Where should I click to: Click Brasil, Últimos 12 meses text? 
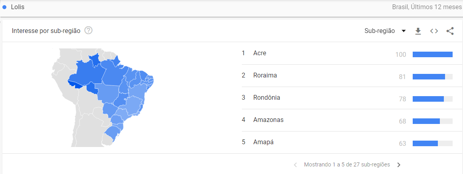click(x=427, y=7)
